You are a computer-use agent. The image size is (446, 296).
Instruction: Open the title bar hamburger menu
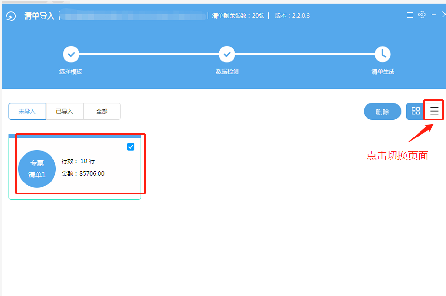point(410,15)
